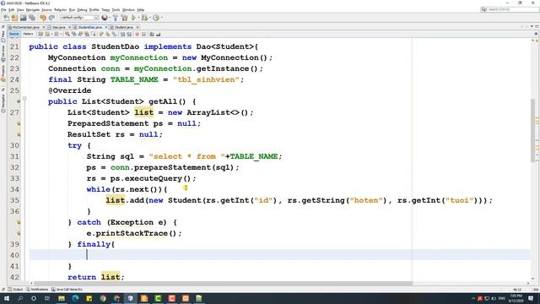Open the default config combo box
540x304 pixels.
pos(78,18)
